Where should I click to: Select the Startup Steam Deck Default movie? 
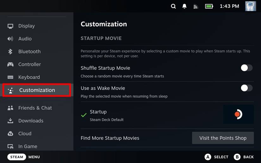[x=107, y=115]
